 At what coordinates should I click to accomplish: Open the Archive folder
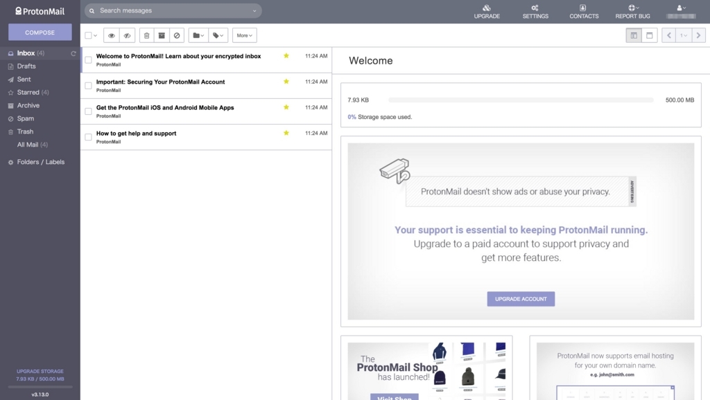click(x=28, y=105)
